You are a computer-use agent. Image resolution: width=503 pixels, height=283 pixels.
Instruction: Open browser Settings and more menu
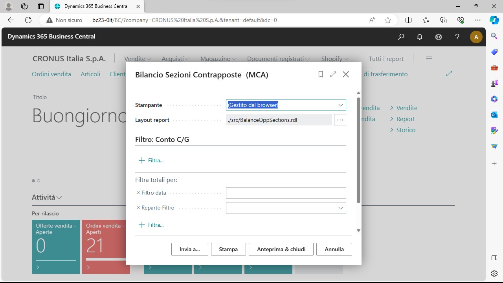[478, 20]
